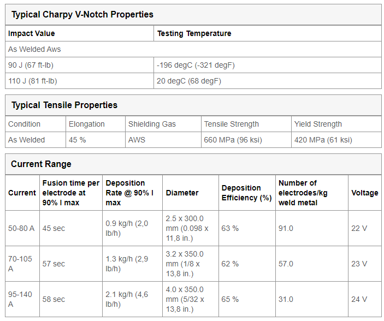
Task: Click the Typical Tensile Properties heading
Action: (x=64, y=105)
